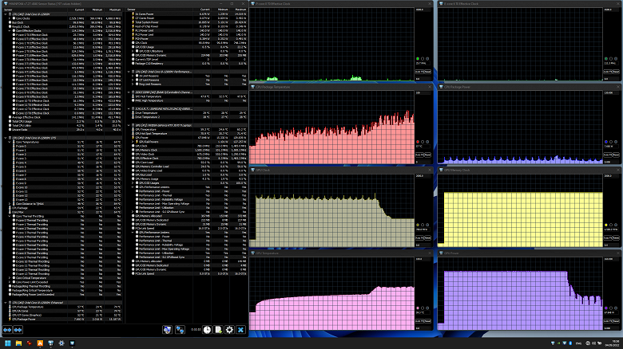Click the reset clock icon in toolbar

click(207, 330)
